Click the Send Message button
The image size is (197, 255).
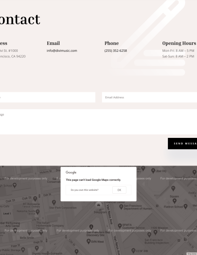coord(182,143)
